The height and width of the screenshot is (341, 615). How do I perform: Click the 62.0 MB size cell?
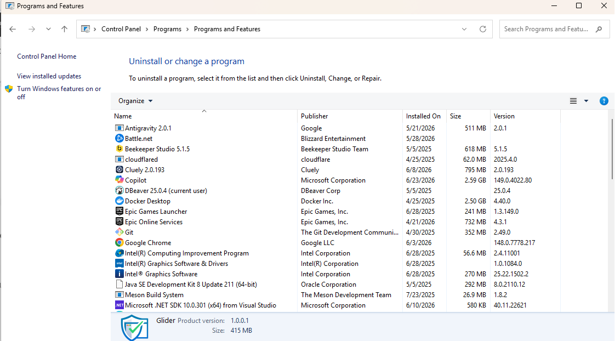(475, 160)
